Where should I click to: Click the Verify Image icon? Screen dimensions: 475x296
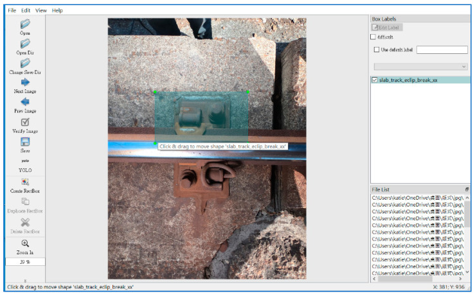[x=25, y=121]
